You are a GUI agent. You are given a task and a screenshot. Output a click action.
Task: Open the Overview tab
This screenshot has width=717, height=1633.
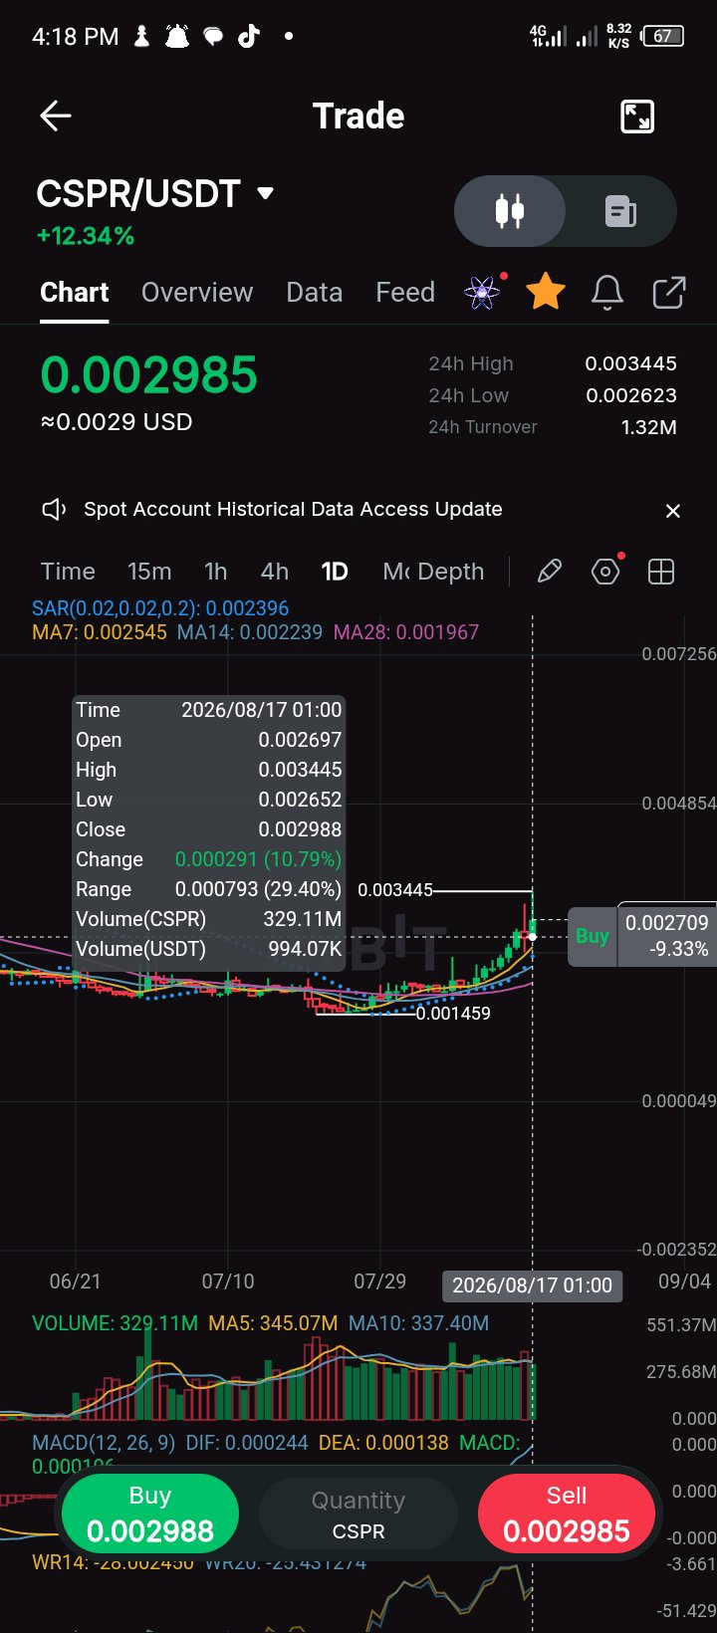coord(197,293)
